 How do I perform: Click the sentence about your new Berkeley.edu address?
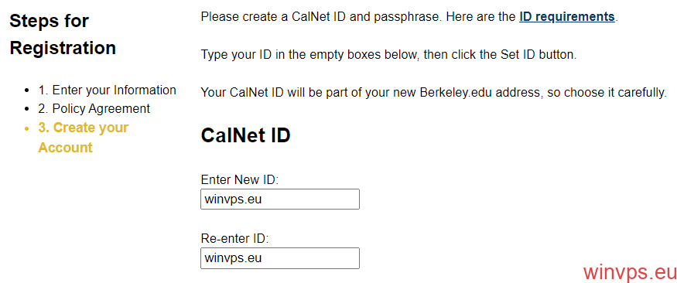point(434,93)
